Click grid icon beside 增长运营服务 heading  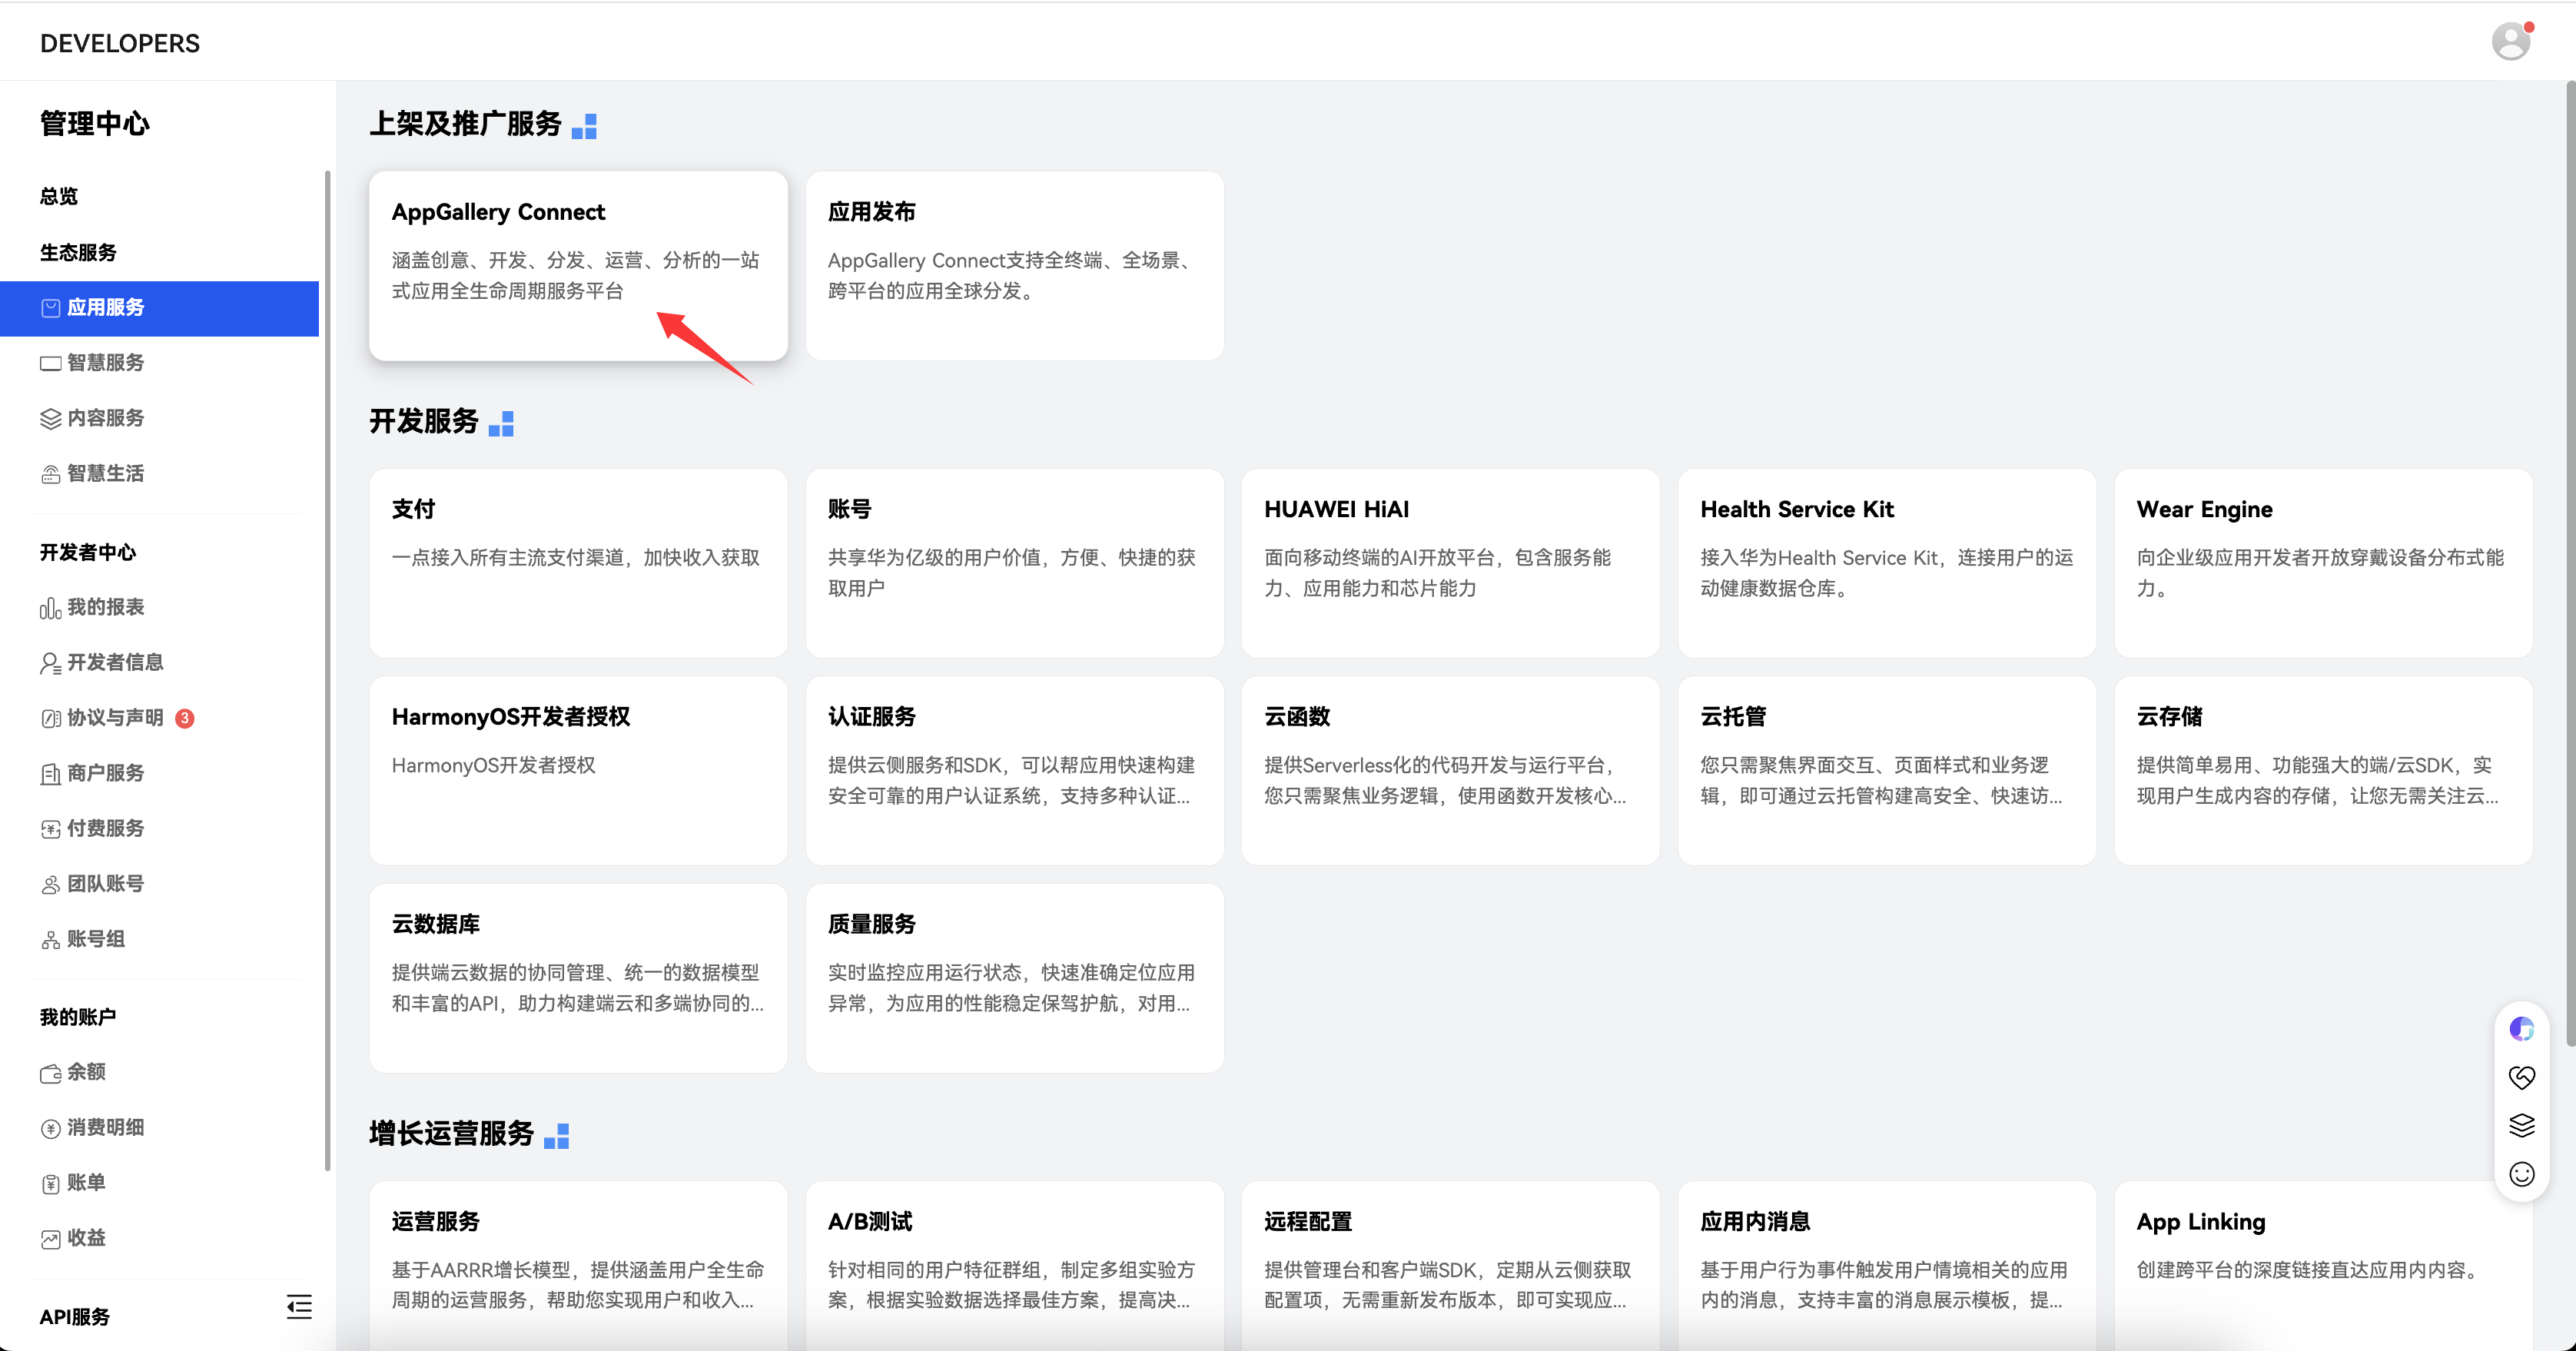point(556,1136)
